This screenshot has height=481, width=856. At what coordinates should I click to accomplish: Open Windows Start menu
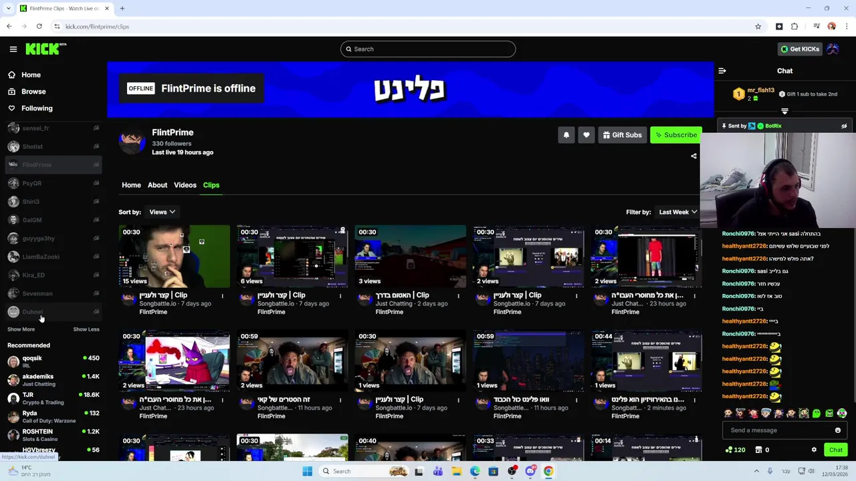pos(307,471)
